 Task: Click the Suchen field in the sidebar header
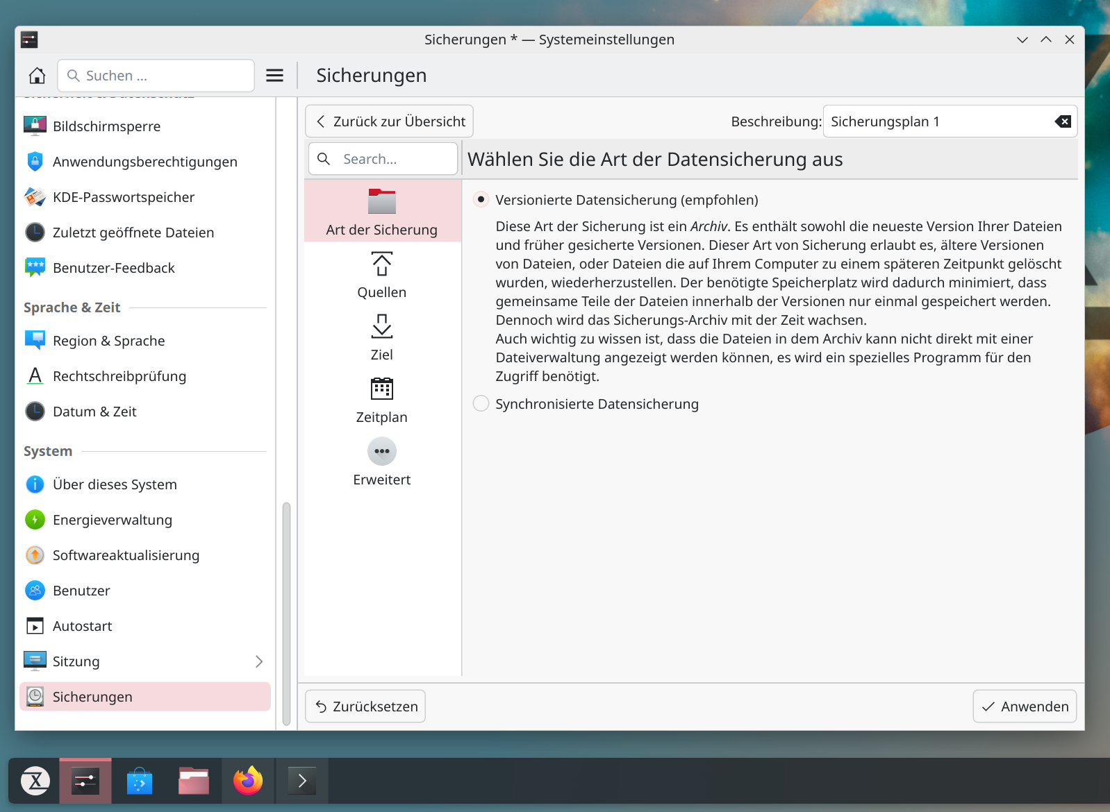pyautogui.click(x=156, y=76)
